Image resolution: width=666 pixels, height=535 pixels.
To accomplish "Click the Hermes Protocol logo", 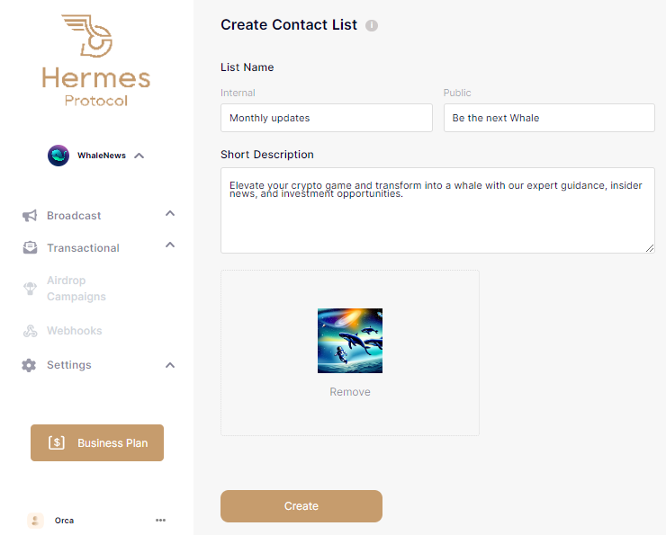I will click(x=96, y=61).
